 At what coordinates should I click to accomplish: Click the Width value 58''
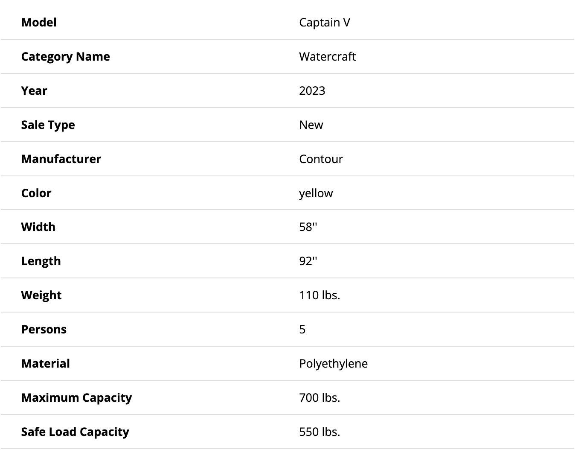[x=308, y=227]
